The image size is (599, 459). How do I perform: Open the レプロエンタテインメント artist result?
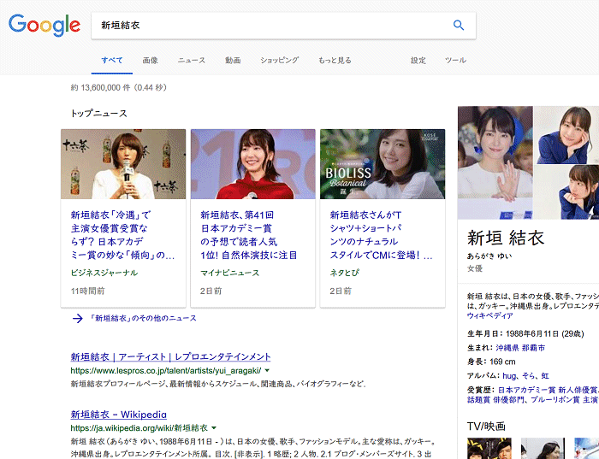point(170,356)
